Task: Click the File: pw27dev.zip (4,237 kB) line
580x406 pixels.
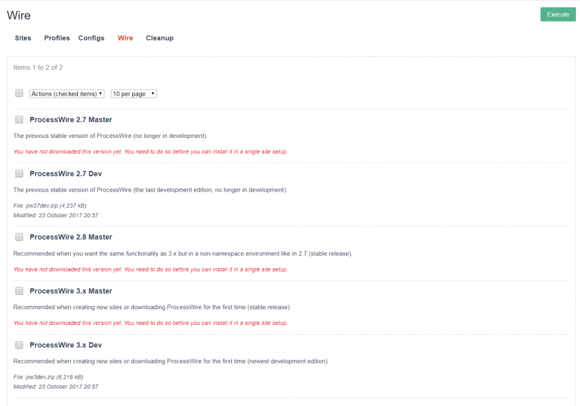Action: [50, 206]
